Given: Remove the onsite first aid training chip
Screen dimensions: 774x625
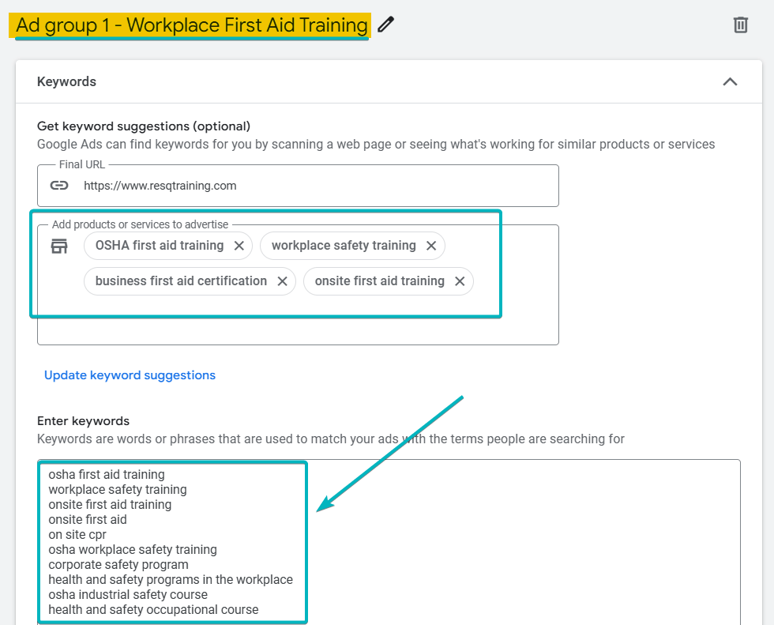Looking at the screenshot, I should coord(460,280).
